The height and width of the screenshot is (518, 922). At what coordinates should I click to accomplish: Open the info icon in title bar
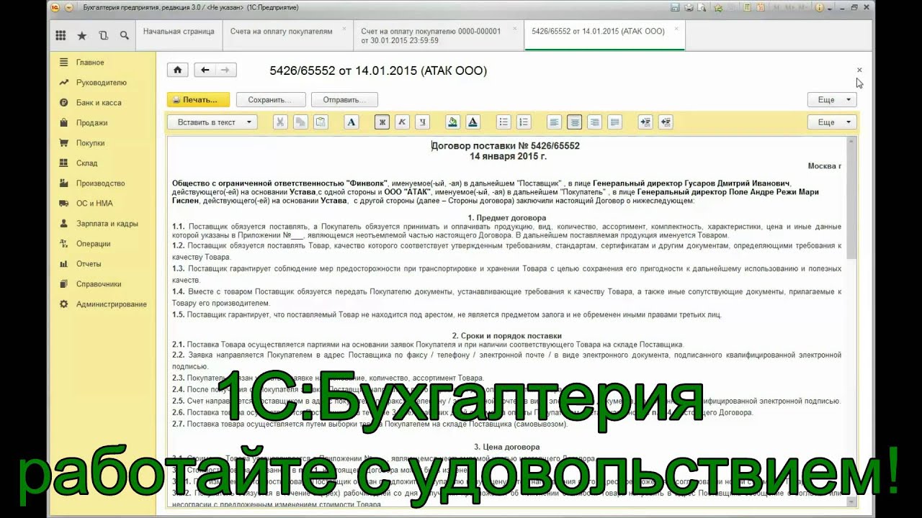tap(820, 7)
